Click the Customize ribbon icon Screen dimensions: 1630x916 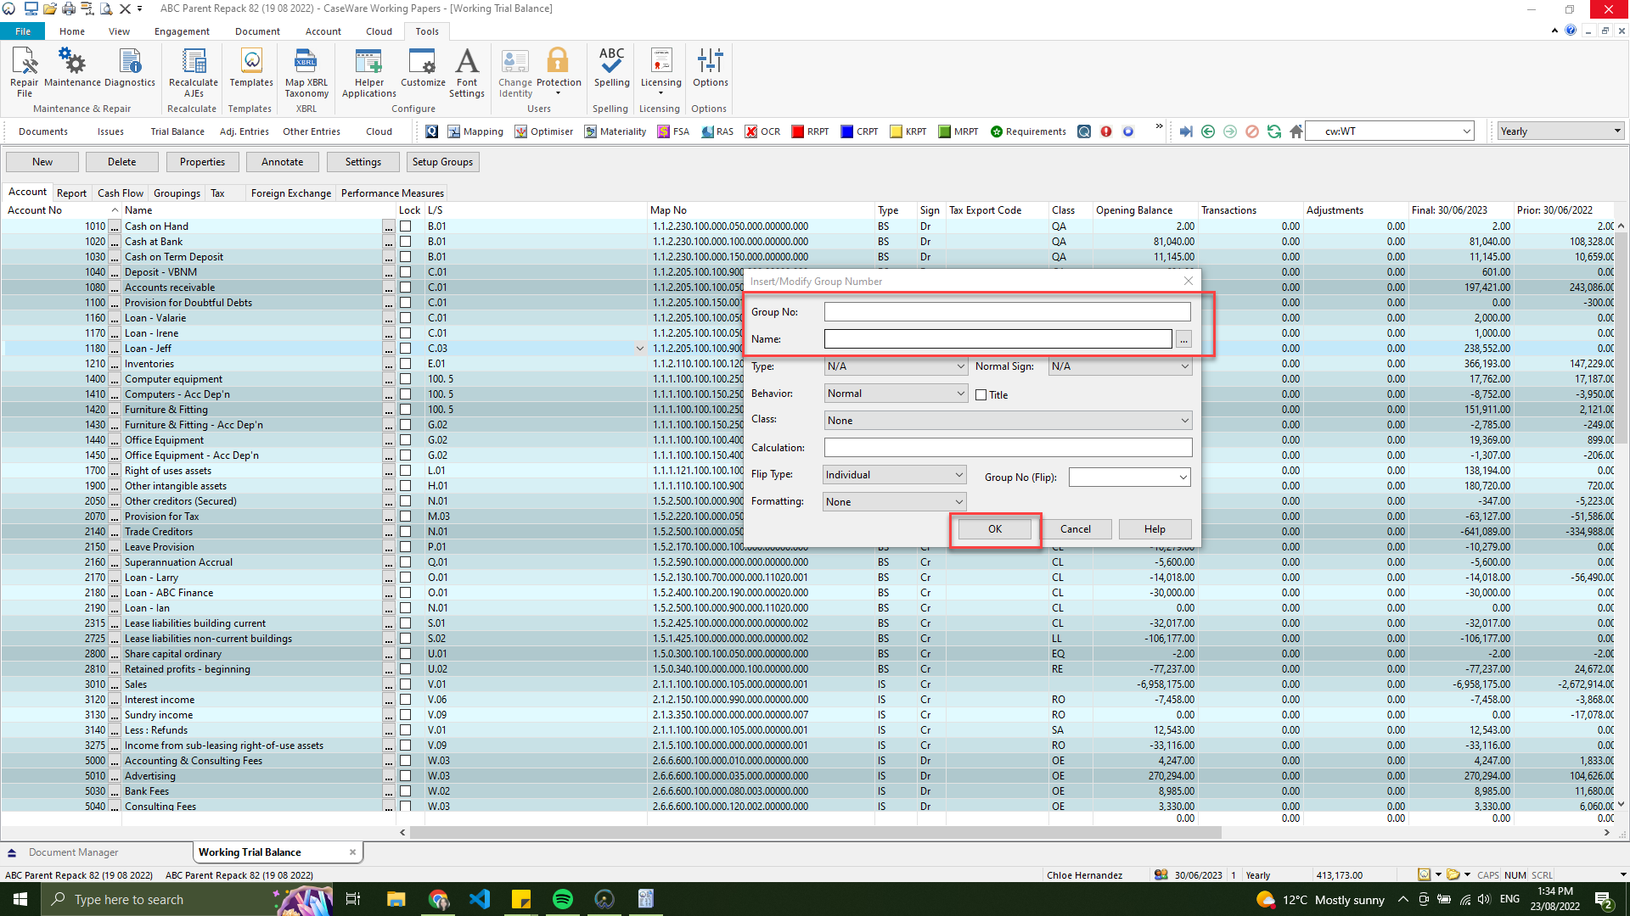tap(423, 68)
